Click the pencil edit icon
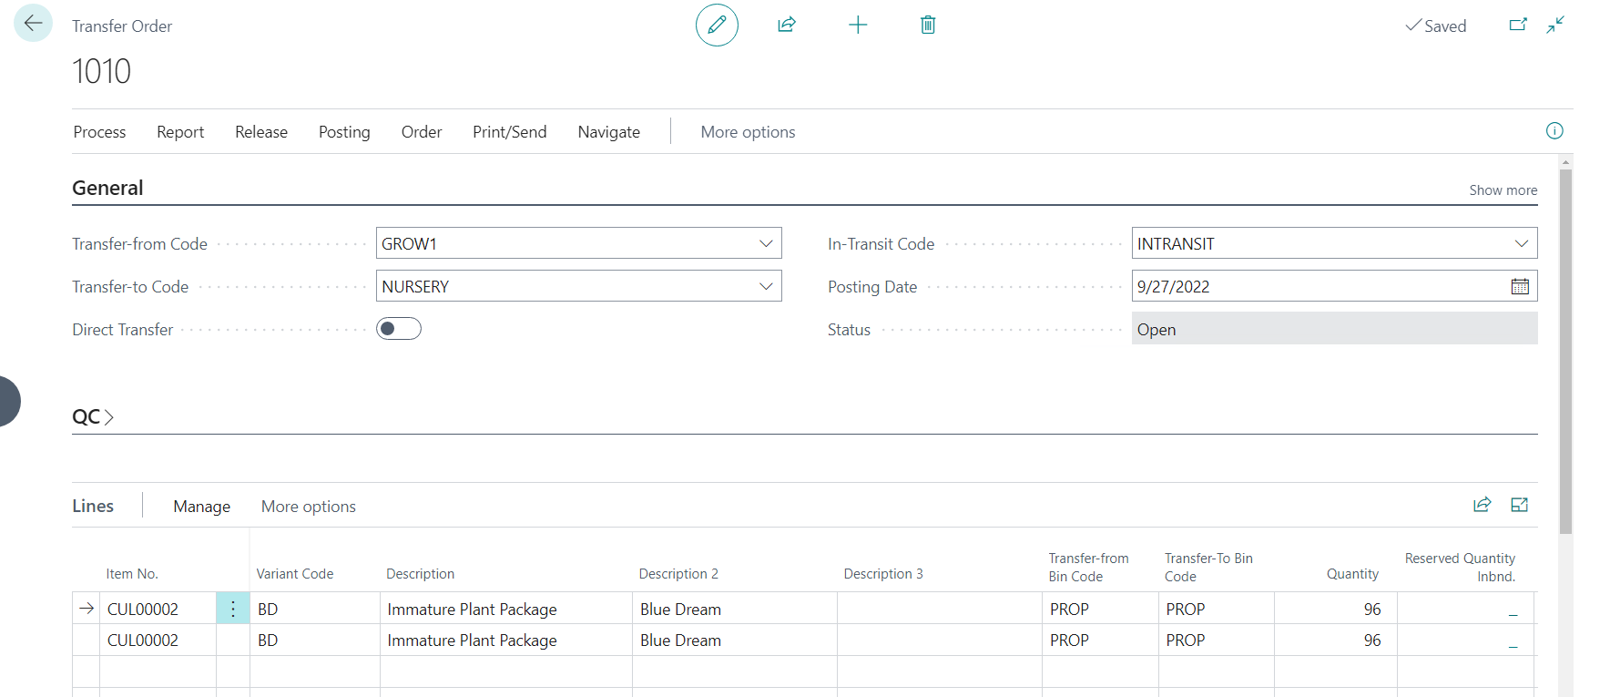 point(717,25)
